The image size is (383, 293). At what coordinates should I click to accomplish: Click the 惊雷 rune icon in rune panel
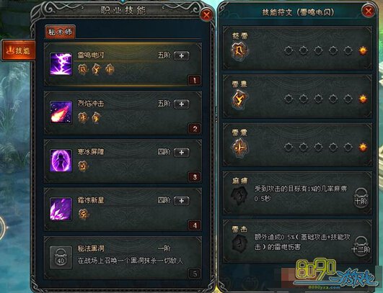[x=239, y=50]
